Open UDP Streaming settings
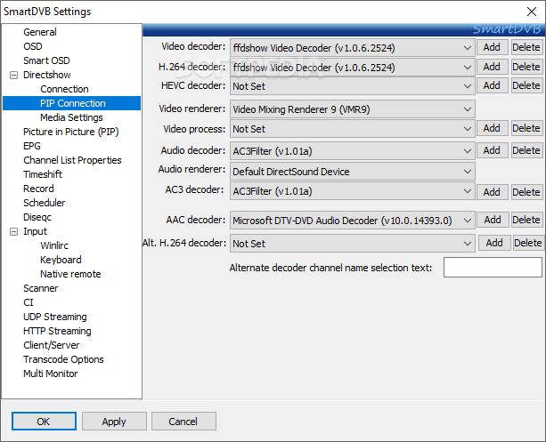546x442 pixels. (x=55, y=317)
